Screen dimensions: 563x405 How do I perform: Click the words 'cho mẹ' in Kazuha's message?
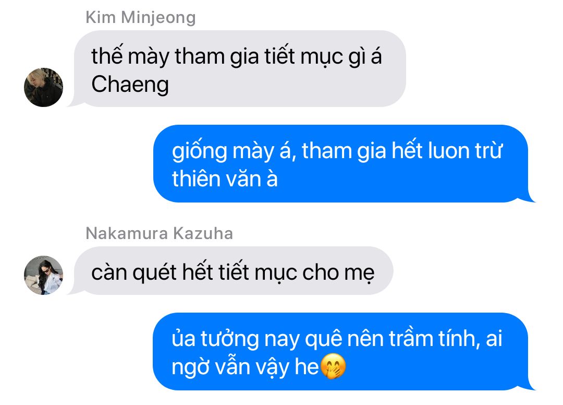(338, 272)
